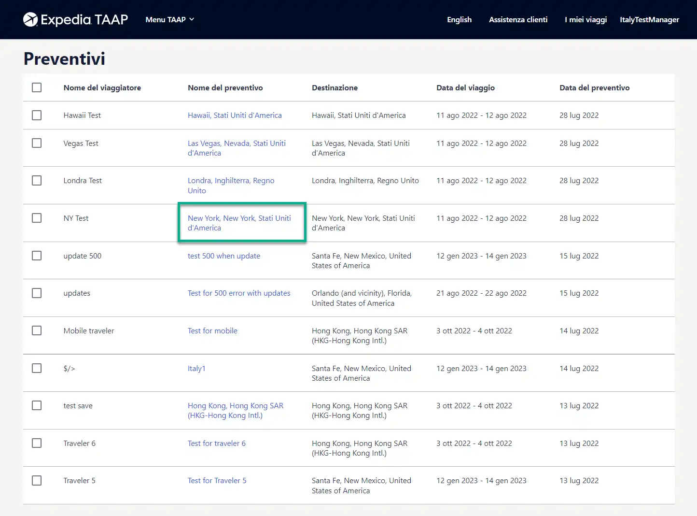
Task: Open quote 'Test for 500 error with updates'
Action: [239, 293]
